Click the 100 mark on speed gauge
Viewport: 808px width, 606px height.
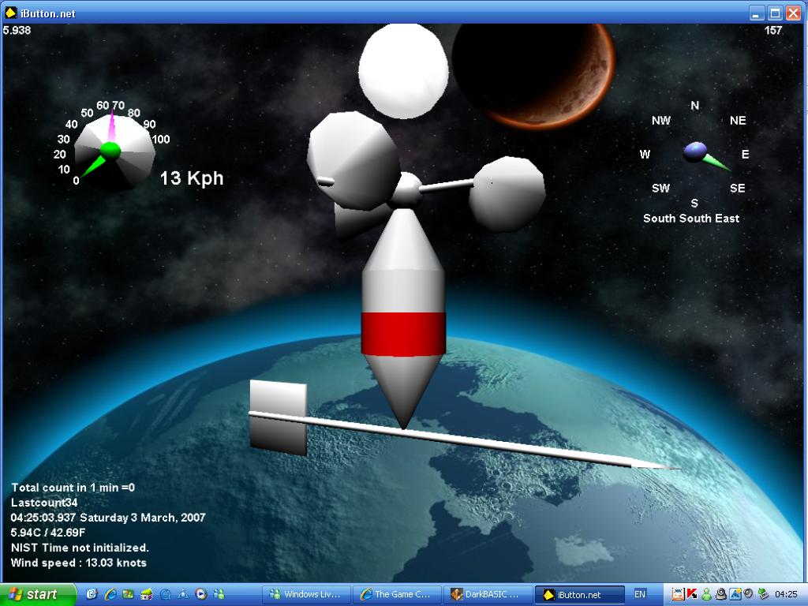tap(161, 139)
